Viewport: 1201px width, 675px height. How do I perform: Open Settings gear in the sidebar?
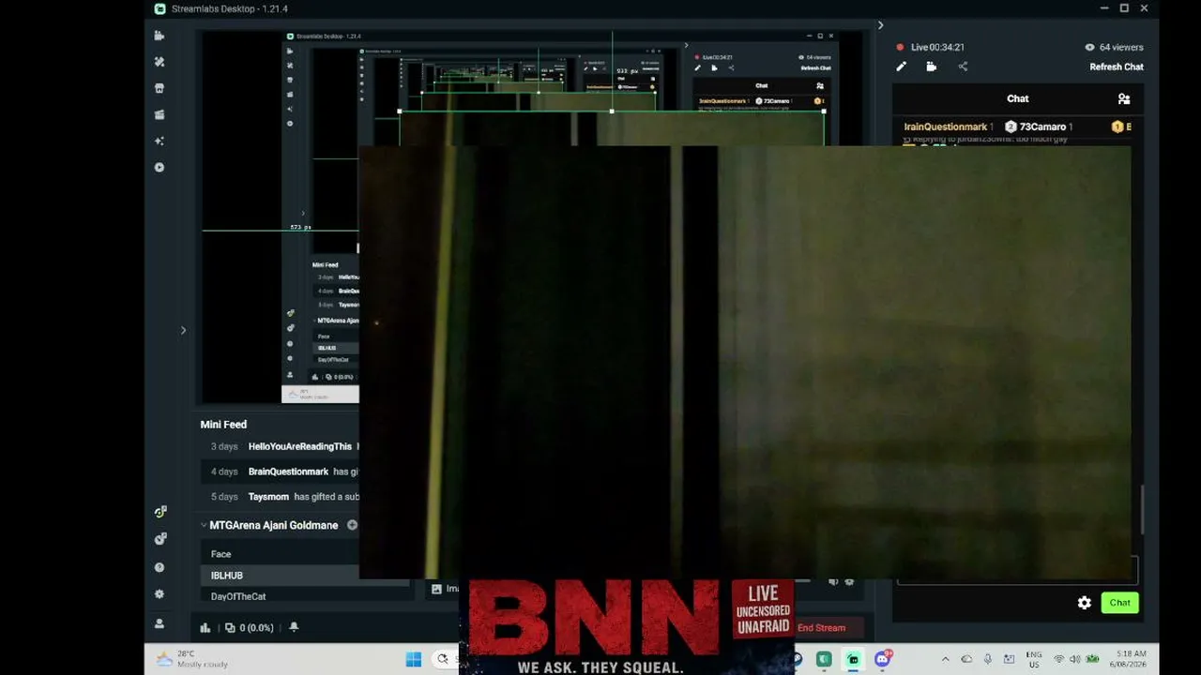pos(160,594)
